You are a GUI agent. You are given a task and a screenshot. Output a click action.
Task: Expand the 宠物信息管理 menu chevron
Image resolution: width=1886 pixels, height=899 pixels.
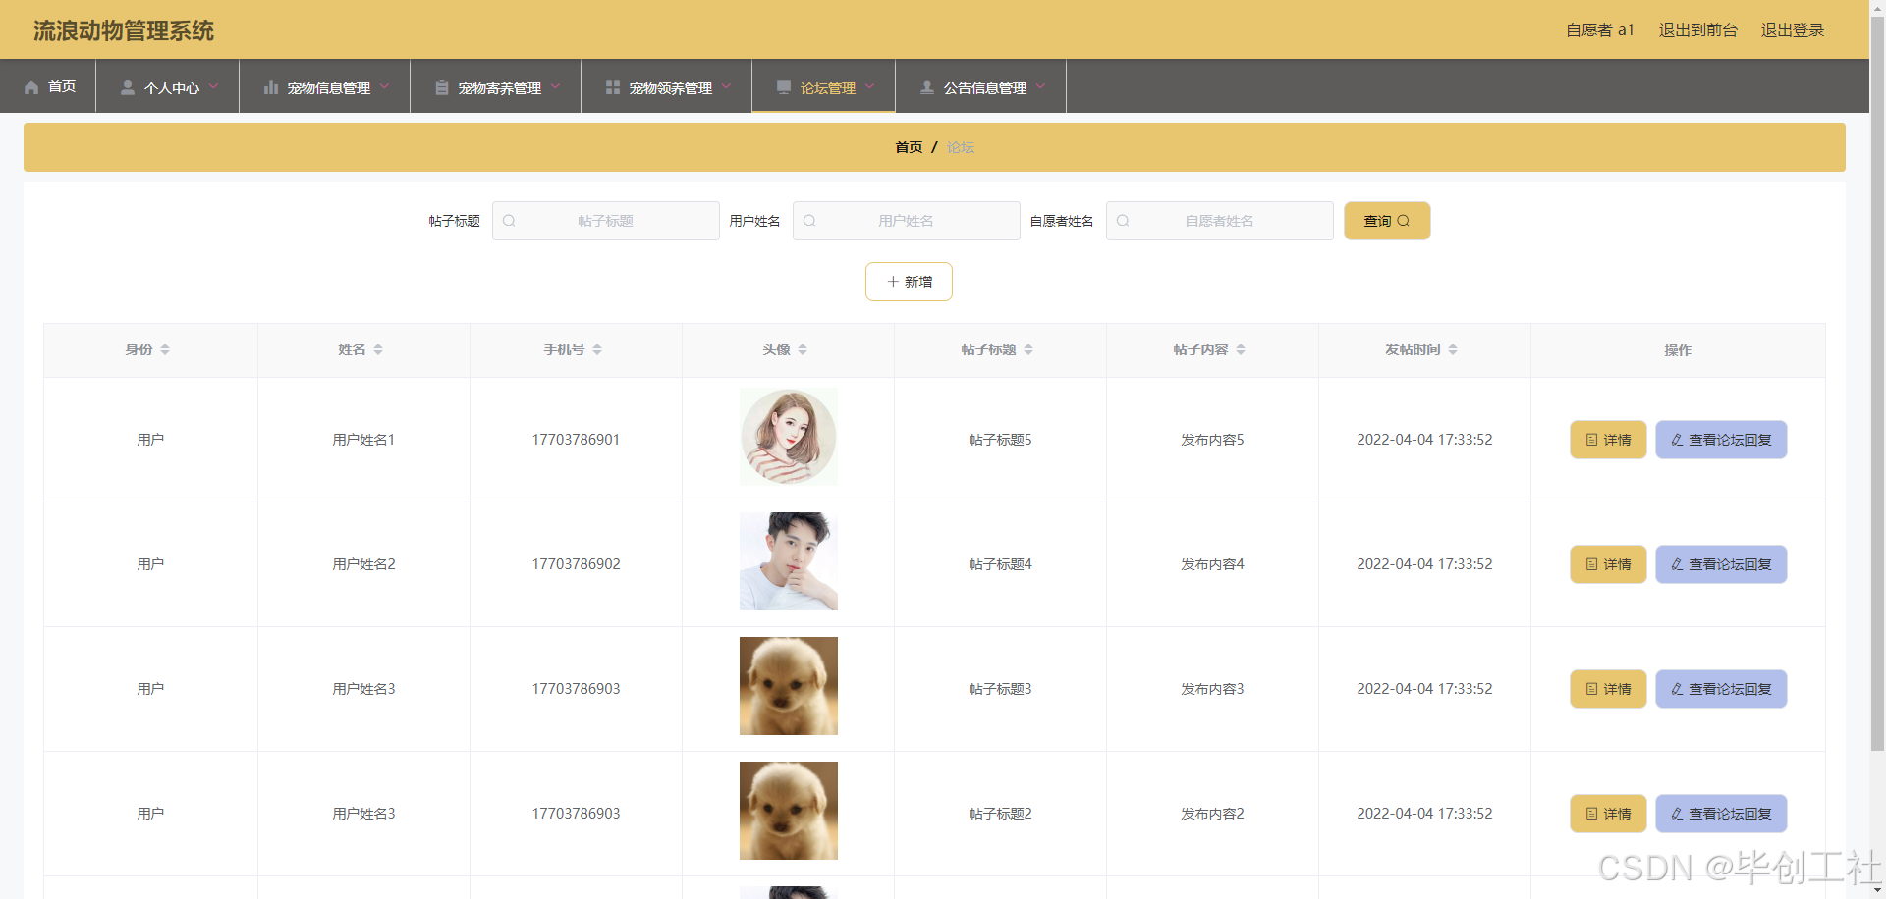click(x=384, y=86)
